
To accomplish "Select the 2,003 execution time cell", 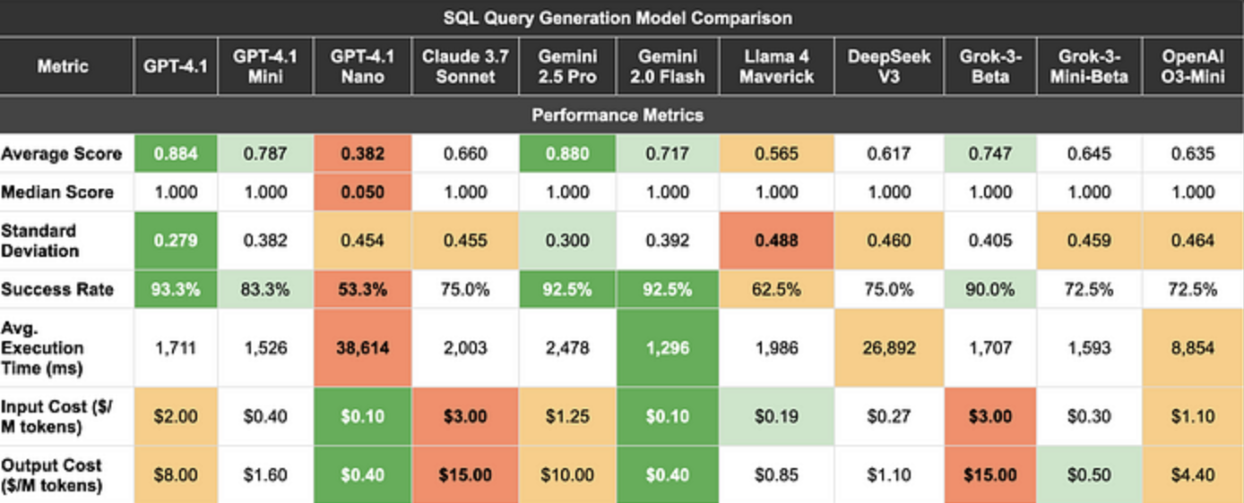I will [465, 347].
